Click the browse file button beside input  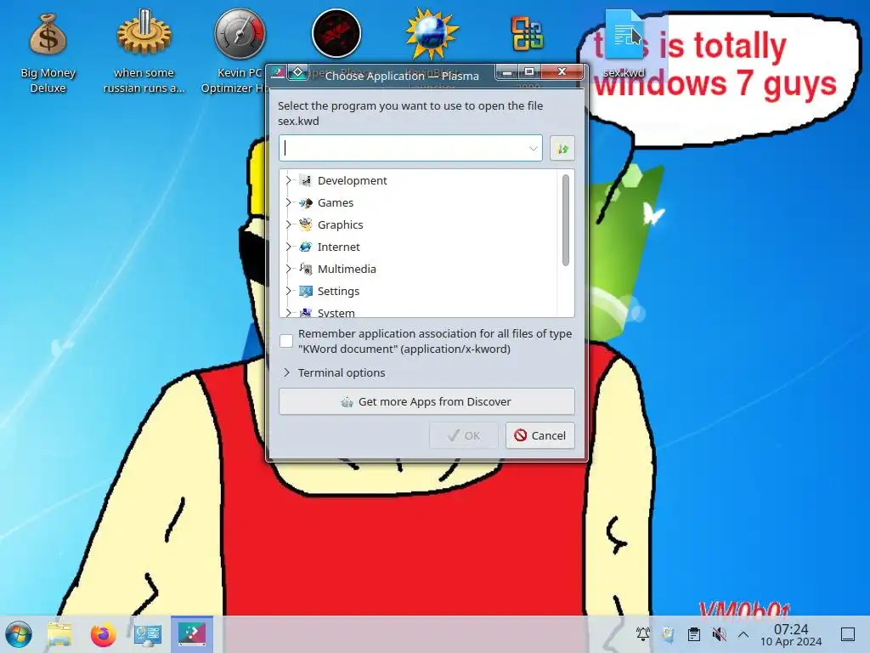pos(562,148)
